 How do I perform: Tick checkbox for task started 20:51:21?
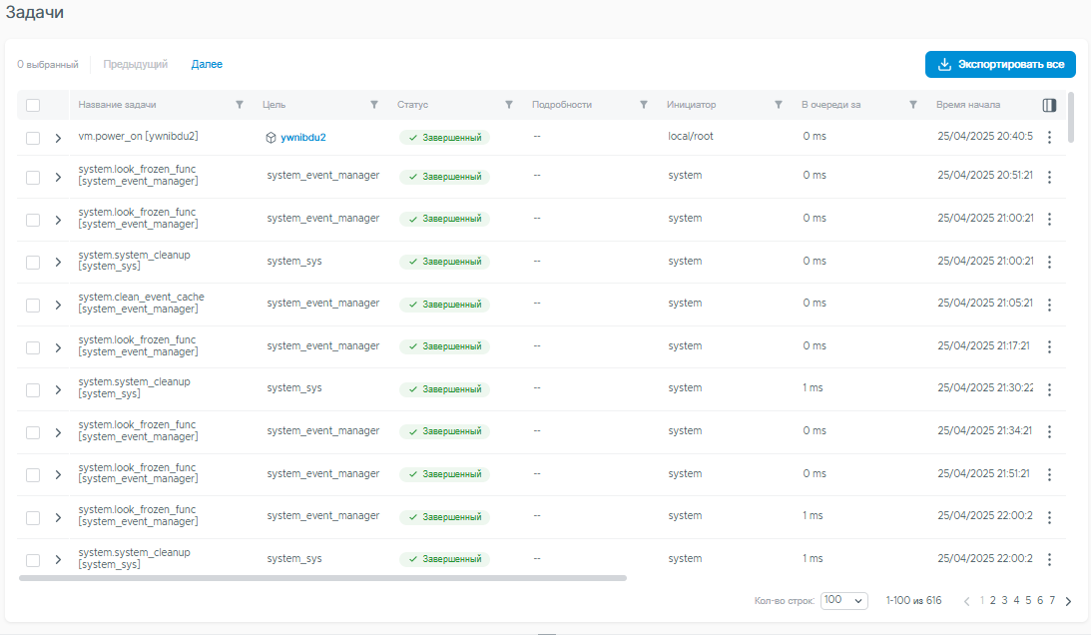pyautogui.click(x=33, y=178)
